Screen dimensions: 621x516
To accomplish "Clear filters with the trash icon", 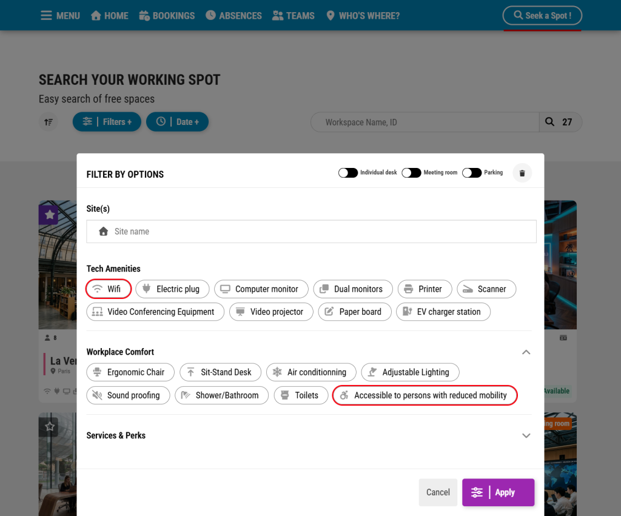I will coord(522,173).
